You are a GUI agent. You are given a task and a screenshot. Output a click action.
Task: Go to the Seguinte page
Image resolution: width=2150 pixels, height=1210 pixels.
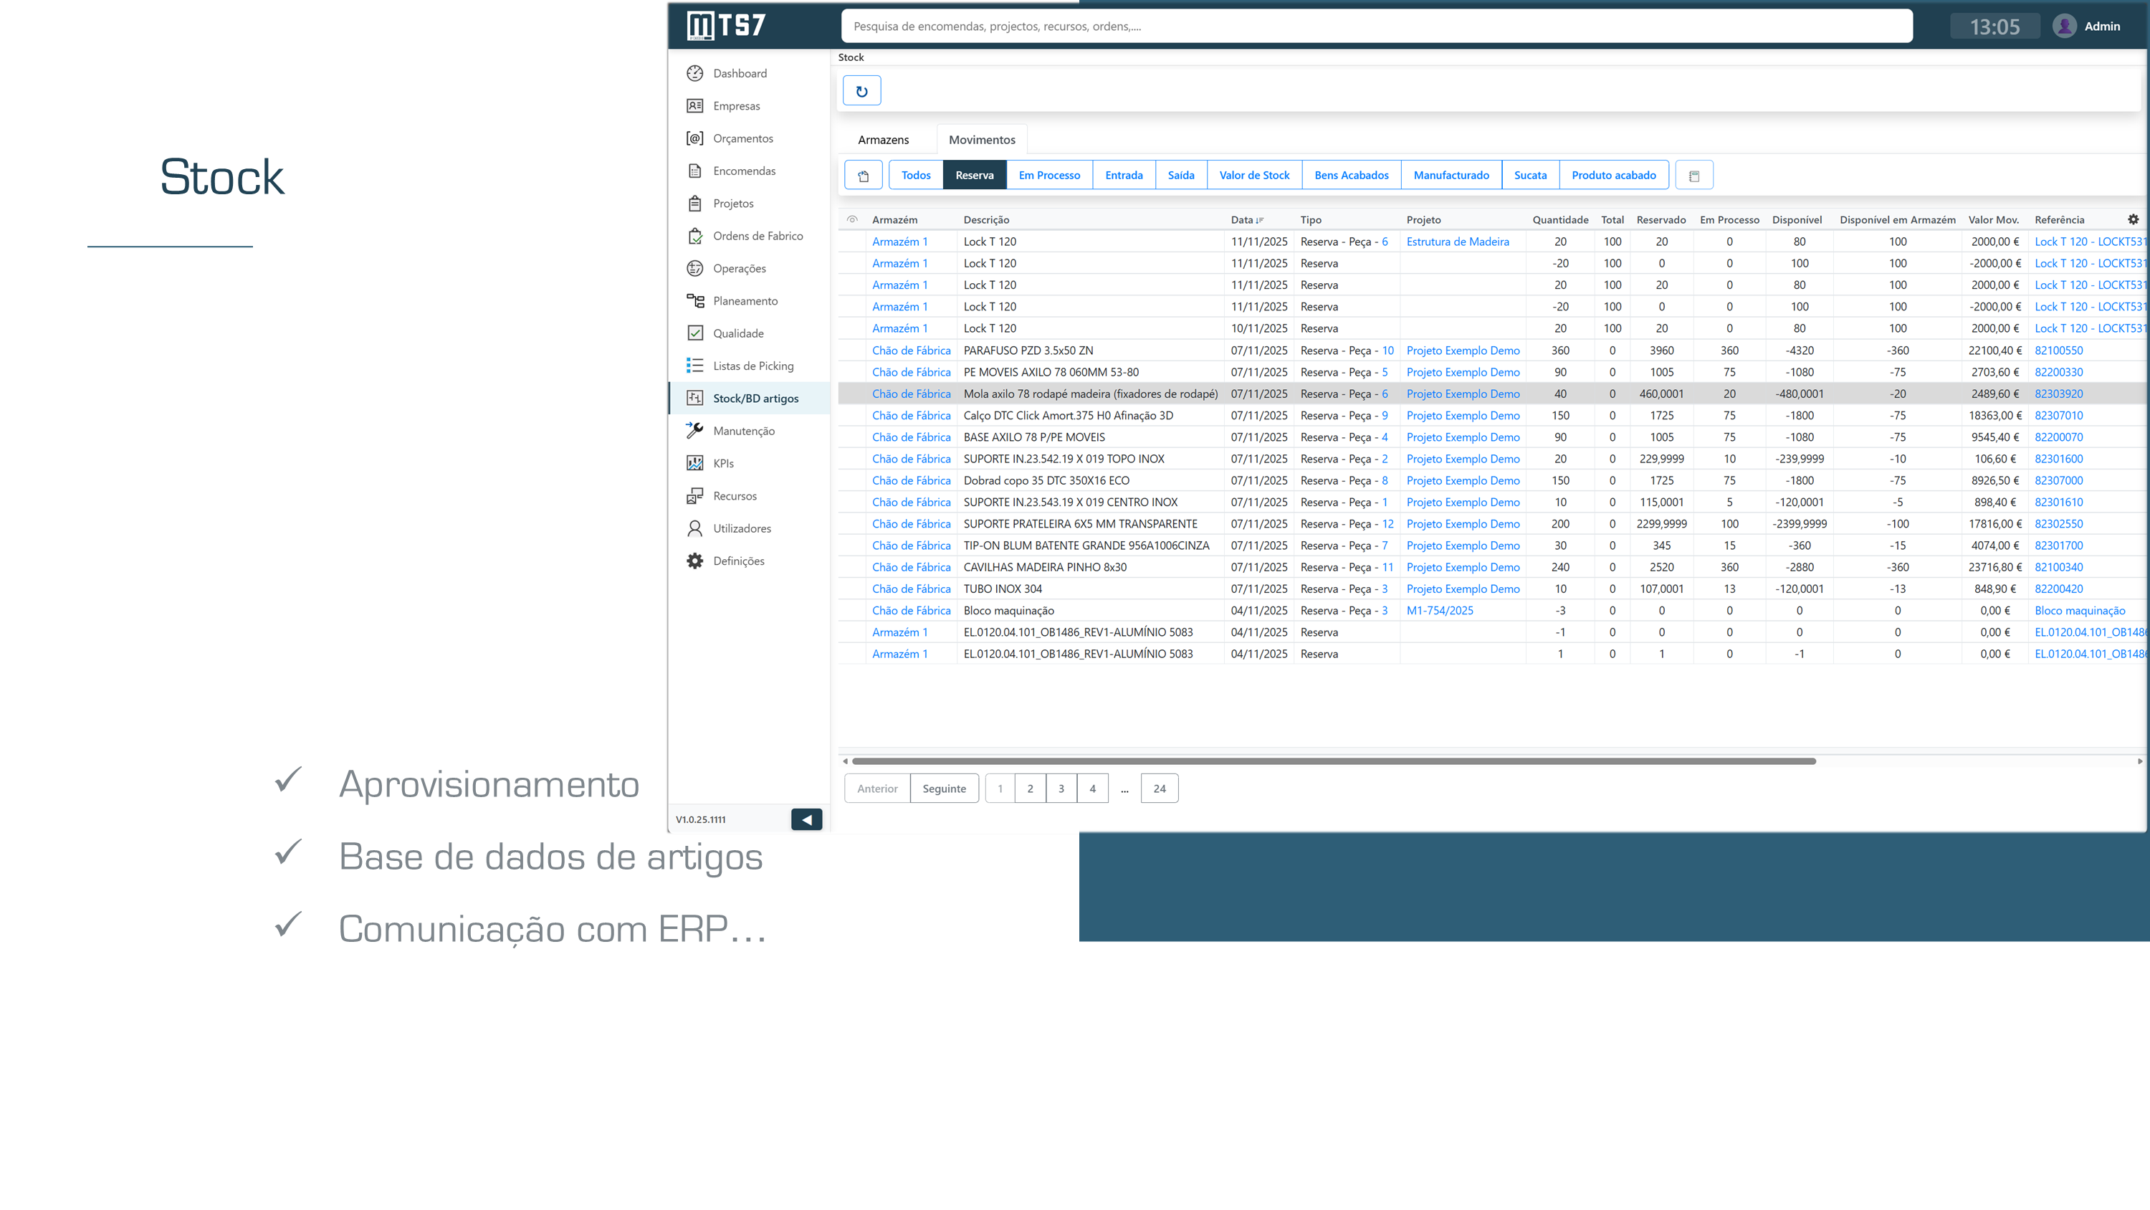tap(944, 789)
